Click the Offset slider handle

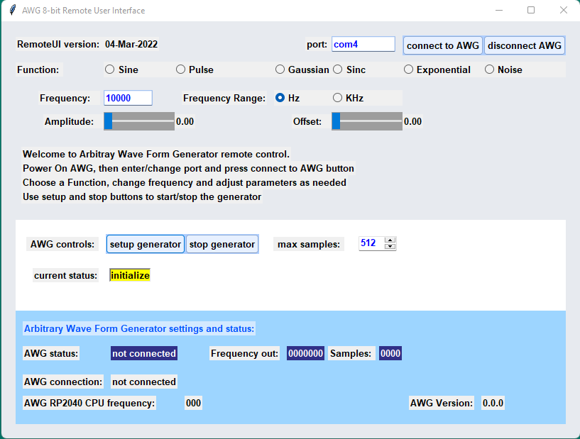coord(336,121)
